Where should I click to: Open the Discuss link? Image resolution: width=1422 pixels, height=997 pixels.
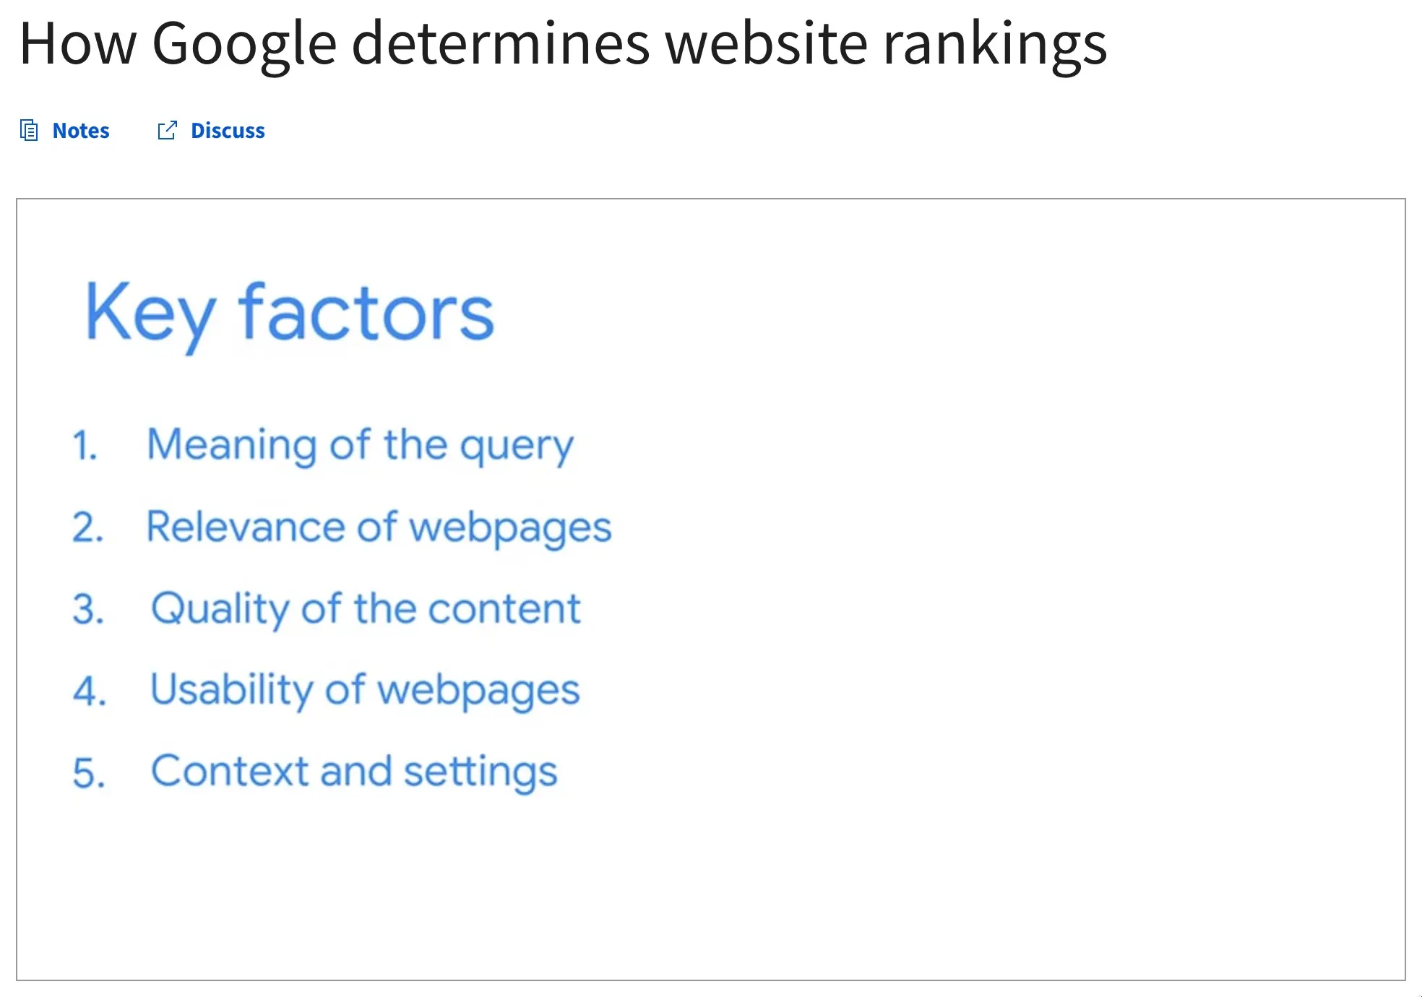228,131
